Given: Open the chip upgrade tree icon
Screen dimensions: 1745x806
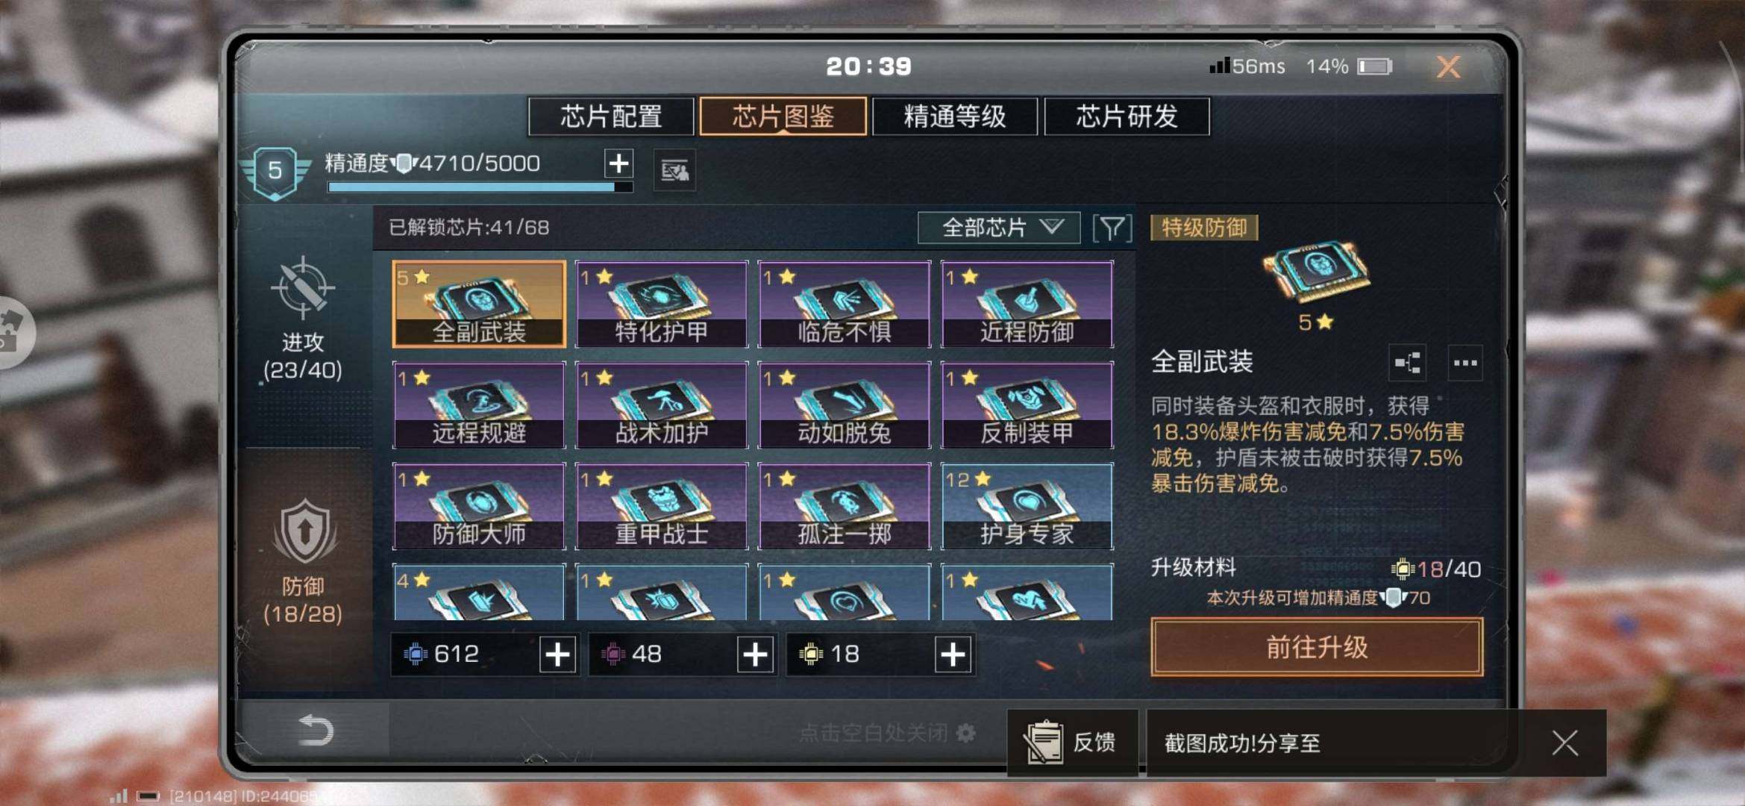Looking at the screenshot, I should pyautogui.click(x=1408, y=363).
